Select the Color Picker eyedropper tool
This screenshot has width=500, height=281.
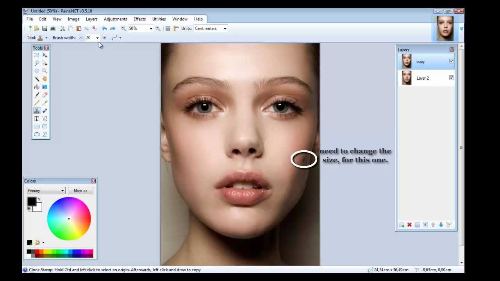pyautogui.click(x=45, y=103)
